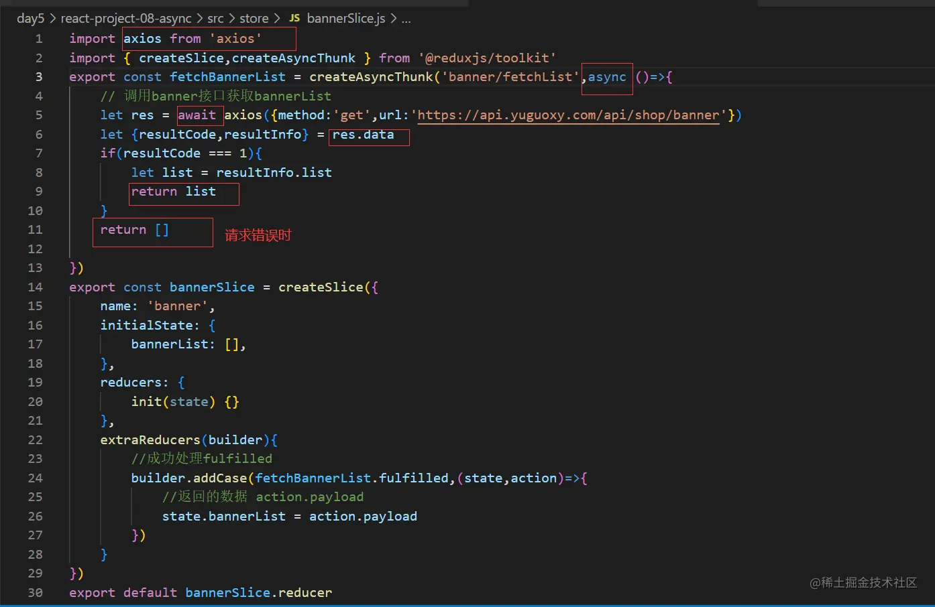
Task: Open the bannerSlice.js breadcrumb item
Action: click(x=346, y=18)
